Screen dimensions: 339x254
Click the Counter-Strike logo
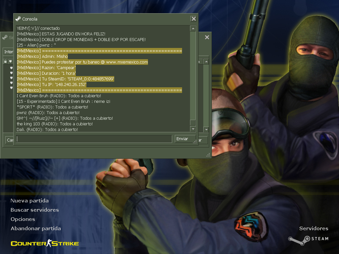click(x=45, y=243)
